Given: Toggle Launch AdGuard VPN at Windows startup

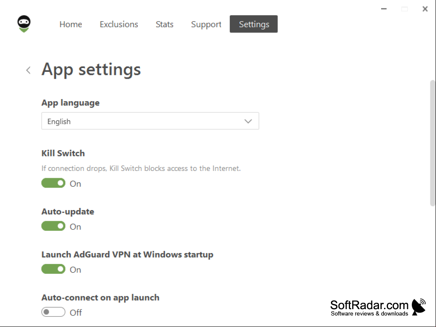Looking at the screenshot, I should tap(54, 269).
